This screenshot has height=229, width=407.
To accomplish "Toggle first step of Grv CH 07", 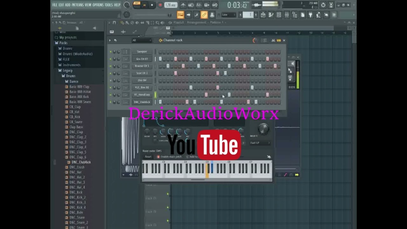I will 160,59.
